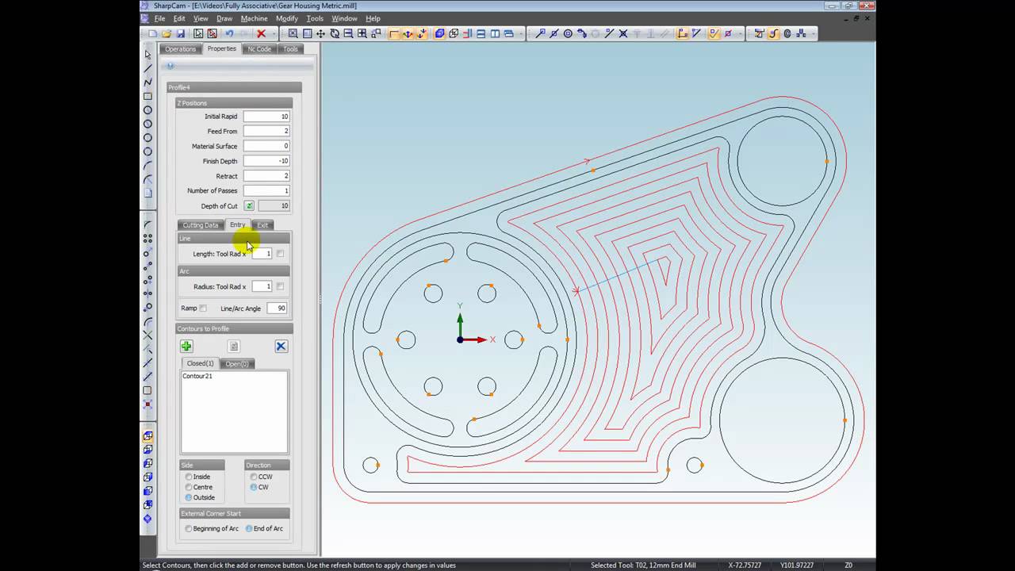Click the blue Undo arrow icon
Screen dimensions: 1015x571
tap(229, 33)
